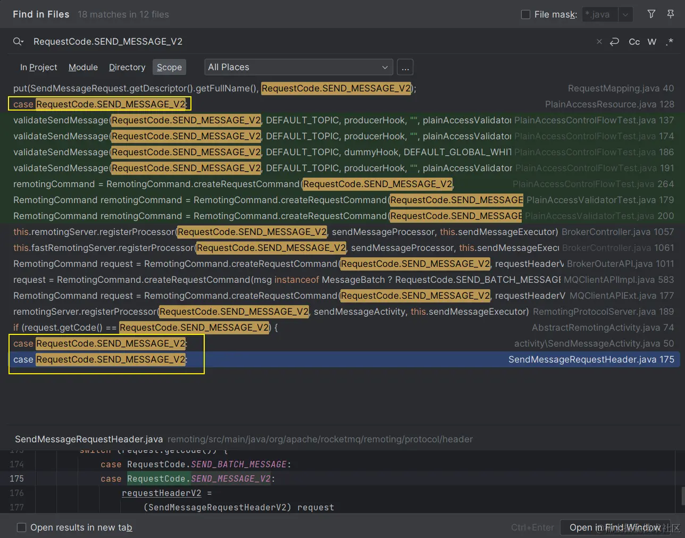
Task: Pin the Find in Files window
Action: 671,14
